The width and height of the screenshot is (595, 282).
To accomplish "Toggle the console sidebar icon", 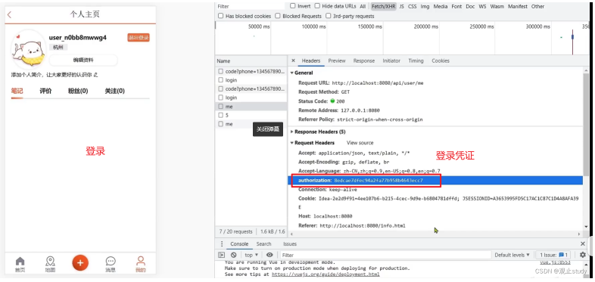I will 222,255.
